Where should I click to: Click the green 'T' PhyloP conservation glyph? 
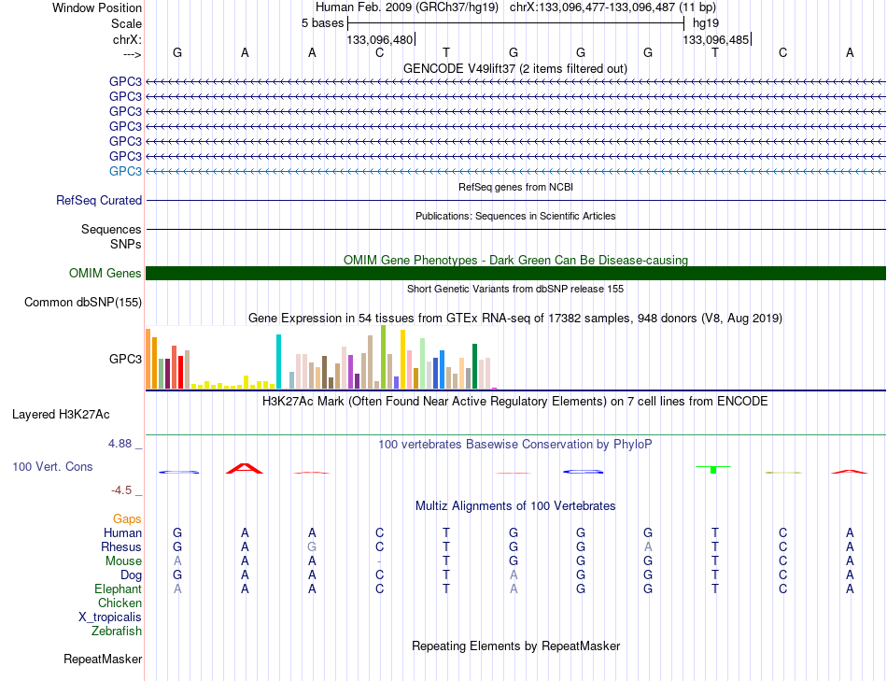pos(713,469)
